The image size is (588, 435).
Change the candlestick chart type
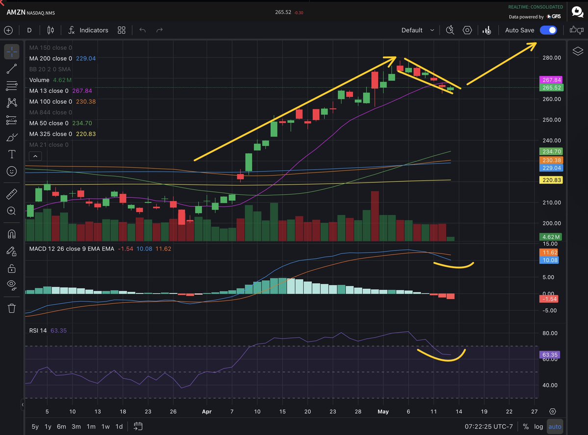(x=50, y=30)
